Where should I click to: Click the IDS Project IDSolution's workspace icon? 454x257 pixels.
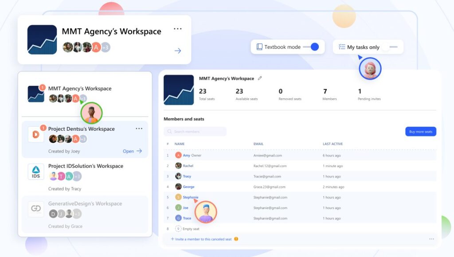coord(35,172)
